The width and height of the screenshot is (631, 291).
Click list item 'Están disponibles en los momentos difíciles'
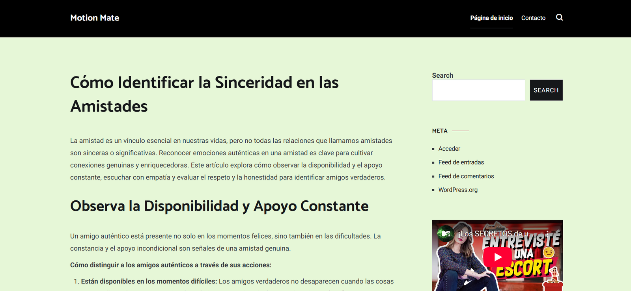[x=149, y=281]
